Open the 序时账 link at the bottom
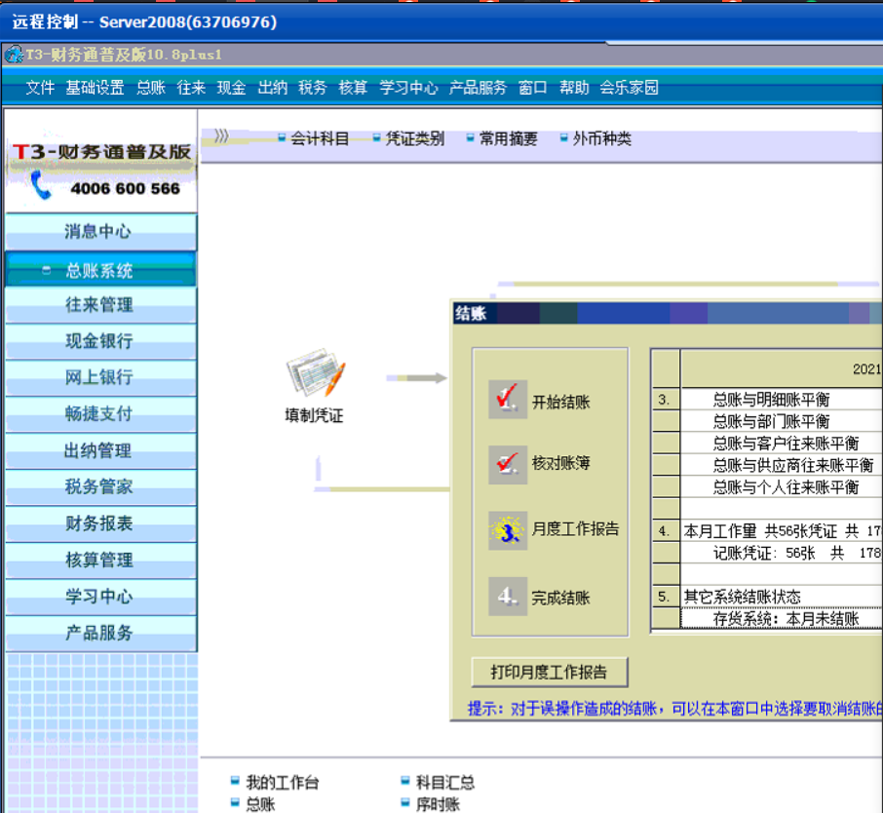The height and width of the screenshot is (813, 883). tap(438, 804)
